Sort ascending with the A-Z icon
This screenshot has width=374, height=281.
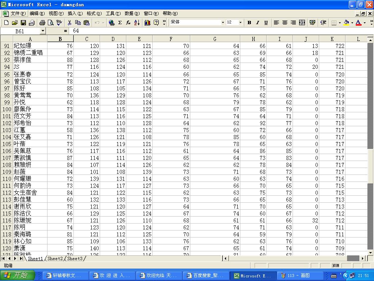137,23
